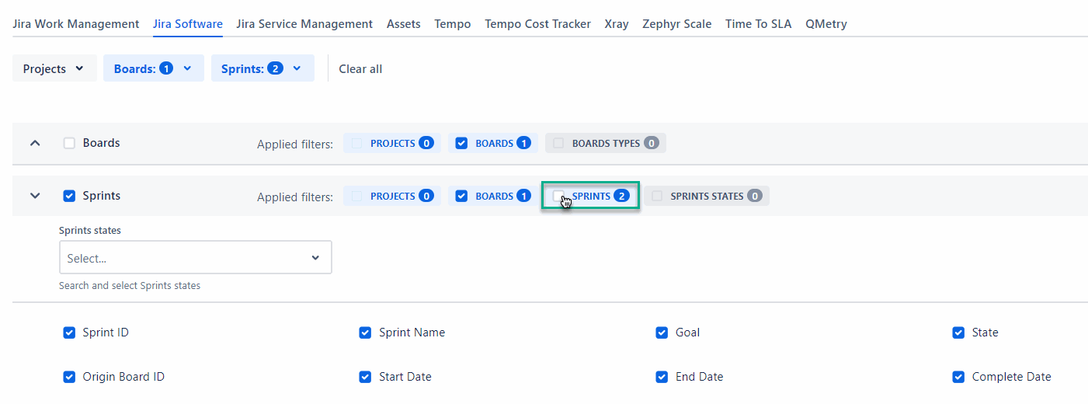This screenshot has width=1088, height=404.
Task: Click Clear all filters link
Action: 360,69
